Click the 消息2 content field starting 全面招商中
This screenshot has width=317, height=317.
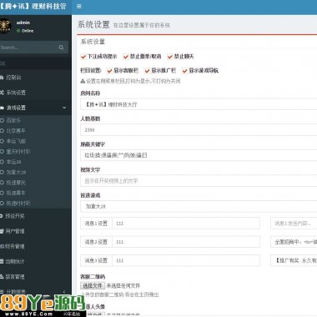[294, 242]
